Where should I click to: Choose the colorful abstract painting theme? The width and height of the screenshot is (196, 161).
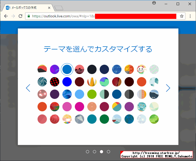point(55,107)
